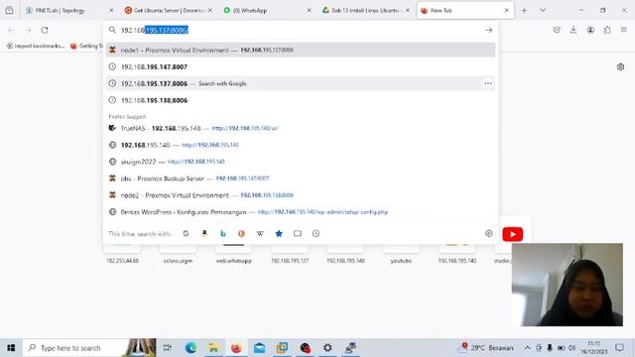The height and width of the screenshot is (357, 635).
Task: Open Microsoft Edge from taskbar
Action: tap(190, 348)
